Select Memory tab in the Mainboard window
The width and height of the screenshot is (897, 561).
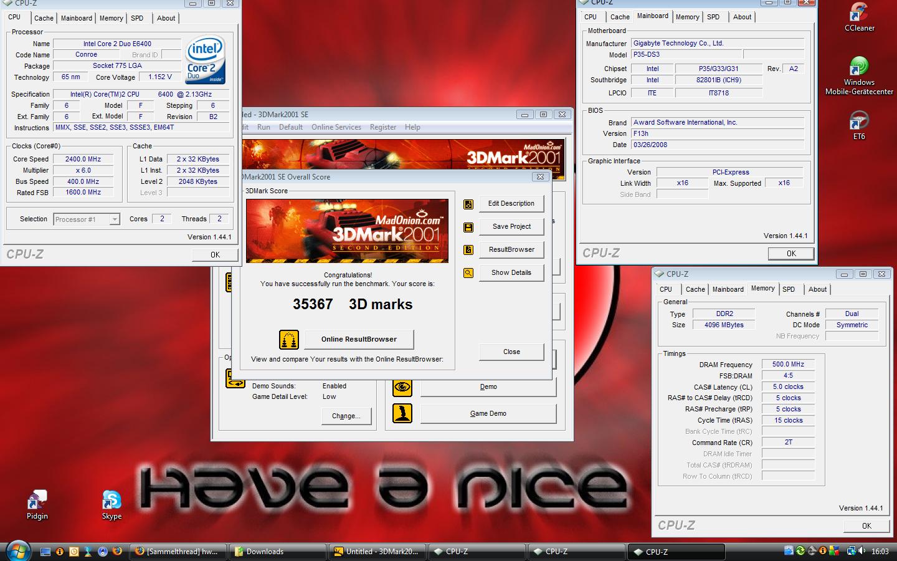(687, 17)
